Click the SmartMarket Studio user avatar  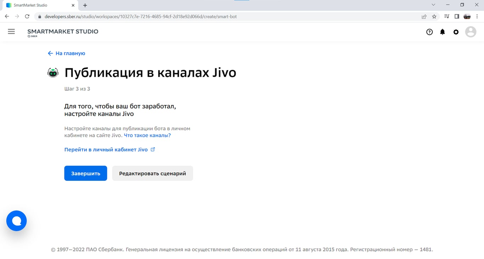471,32
